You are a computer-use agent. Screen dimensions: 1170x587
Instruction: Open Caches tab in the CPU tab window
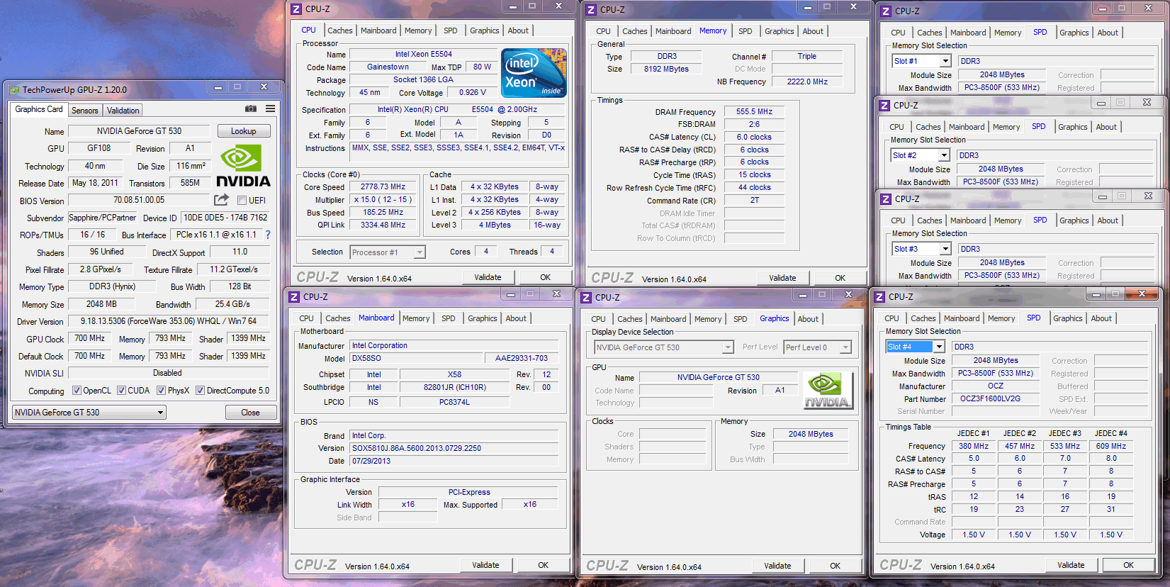click(339, 30)
